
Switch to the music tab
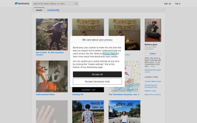click(x=39, y=10)
